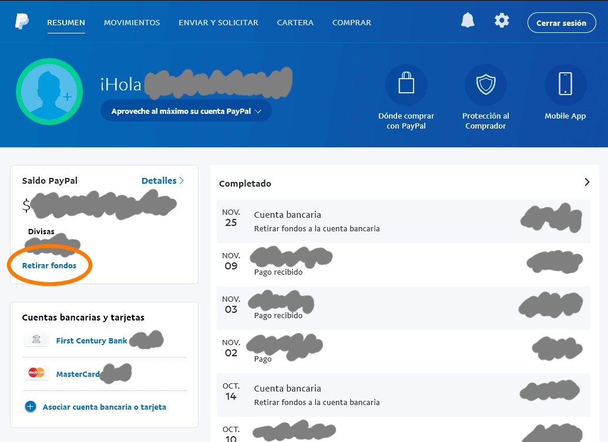The width and height of the screenshot is (608, 442).
Task: Click 'Asociar cuenta bancaria o tarjeta'
Action: (x=105, y=407)
